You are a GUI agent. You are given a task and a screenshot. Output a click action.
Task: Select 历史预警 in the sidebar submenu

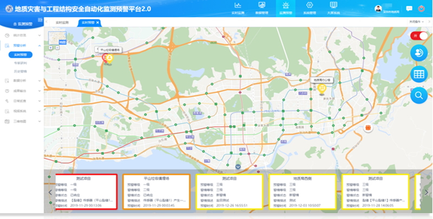coord(20,71)
